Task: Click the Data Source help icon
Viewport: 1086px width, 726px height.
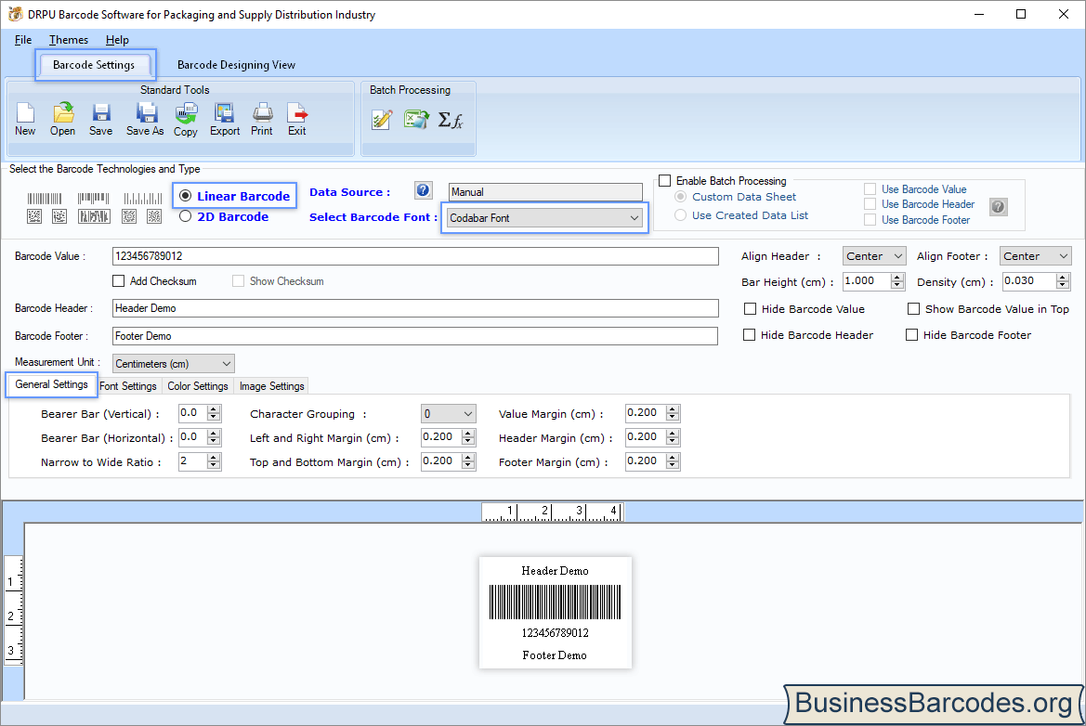Action: (x=424, y=190)
